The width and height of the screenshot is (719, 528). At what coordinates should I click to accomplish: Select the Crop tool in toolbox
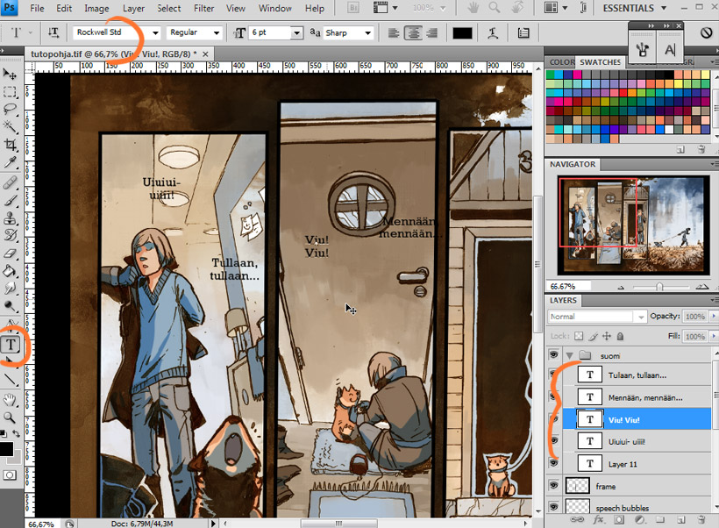(x=11, y=145)
